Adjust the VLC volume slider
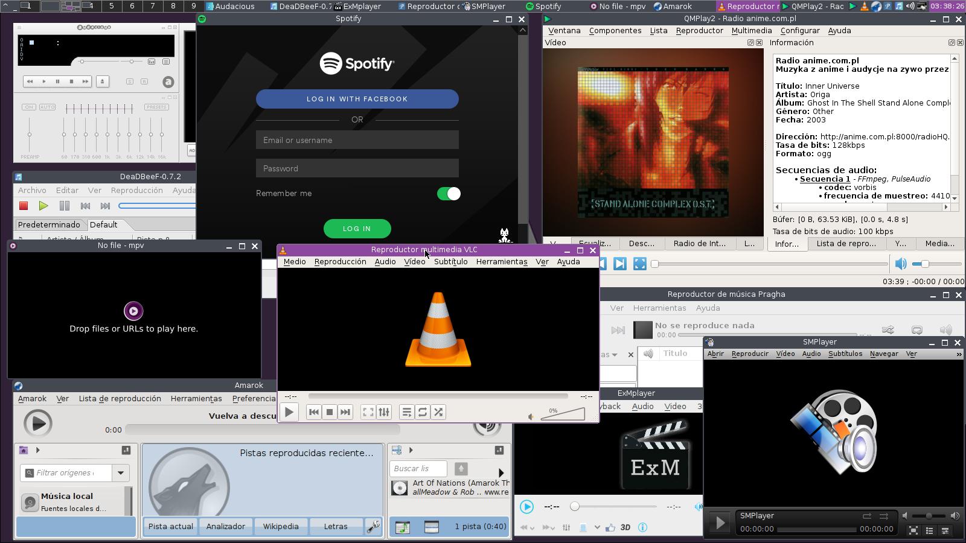966x543 pixels. (x=563, y=414)
